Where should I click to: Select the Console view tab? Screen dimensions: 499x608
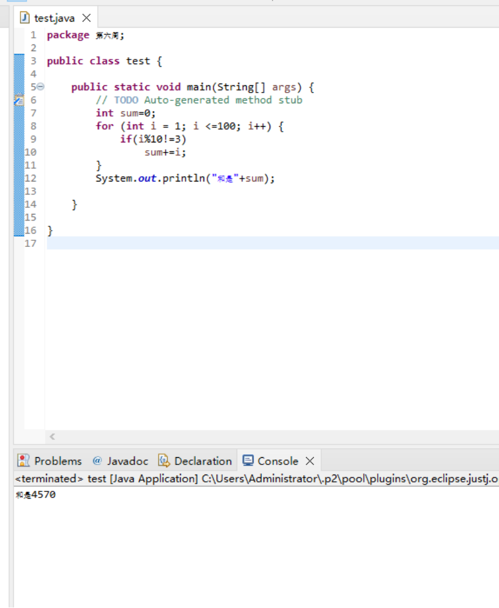(x=278, y=461)
